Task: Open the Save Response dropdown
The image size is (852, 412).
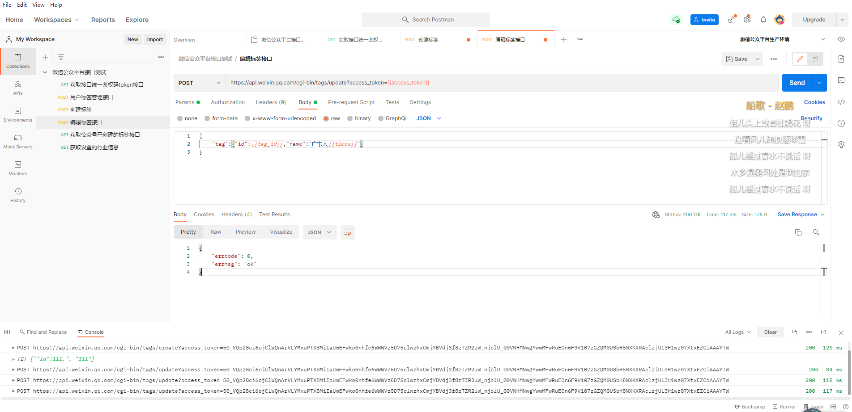Action: (x=801, y=214)
